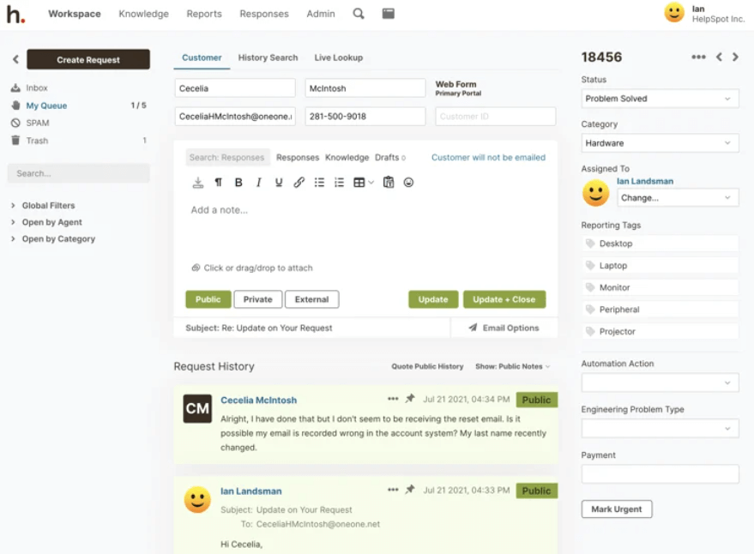Click the My Queue hand icon
This screenshot has width=754, height=554.
[15, 105]
